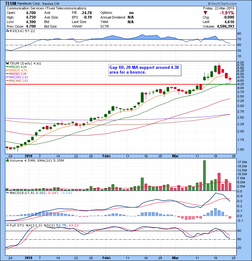Viewport: 252px width, 261px height.
Task: Click the -1.91% percent change value
Action: (227, 13)
